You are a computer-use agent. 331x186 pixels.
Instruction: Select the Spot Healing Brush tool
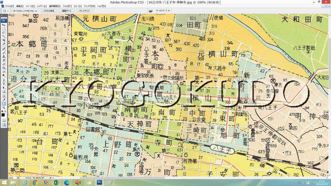(4, 49)
